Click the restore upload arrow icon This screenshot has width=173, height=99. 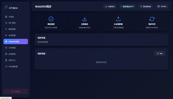tap(118, 19)
